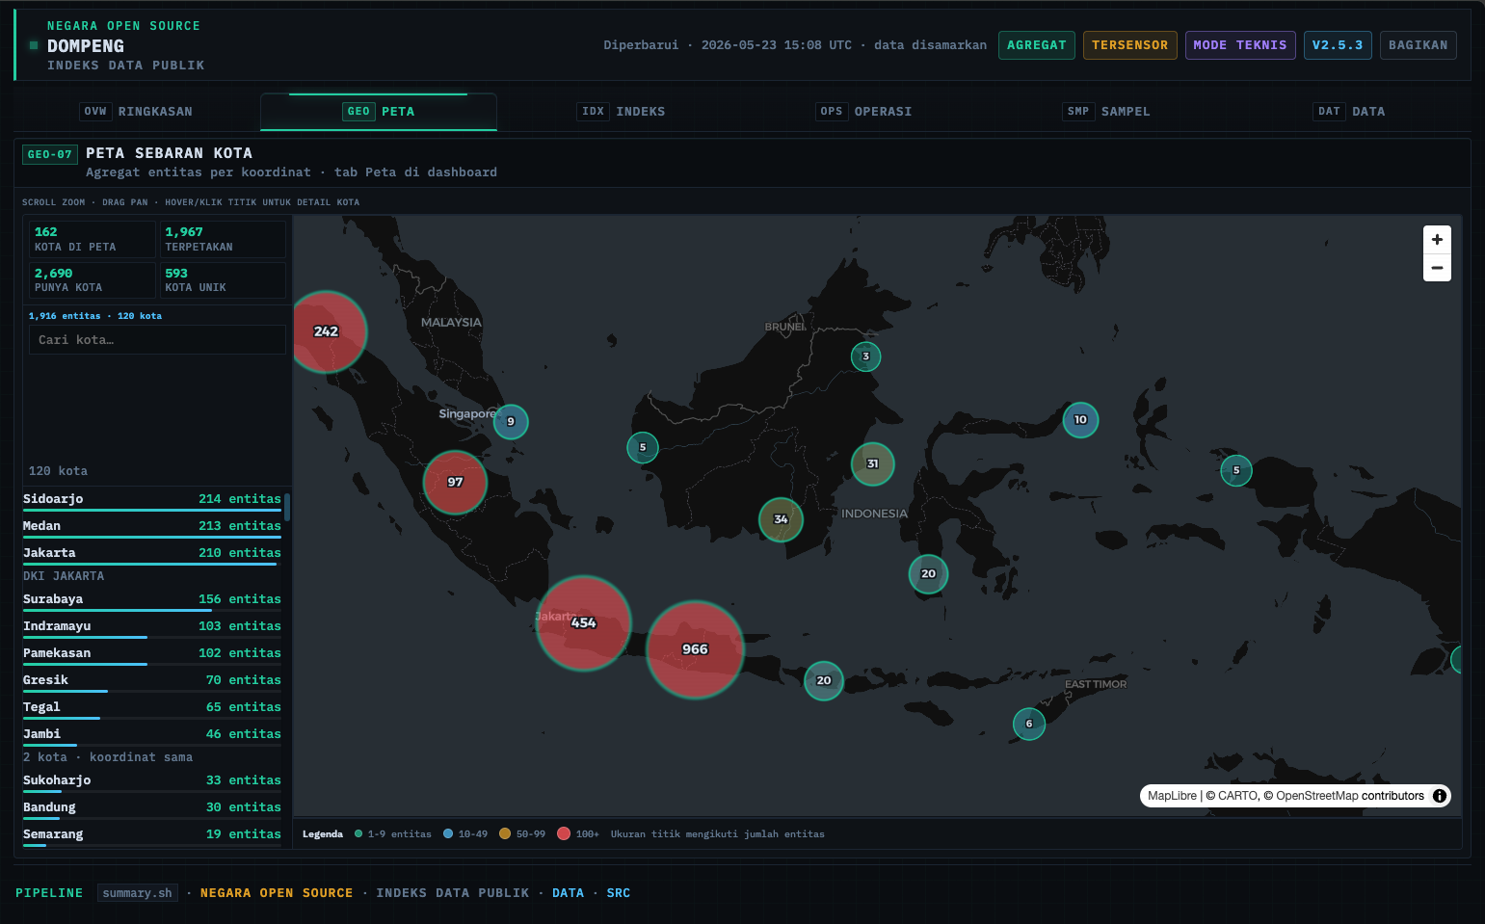
Task: Open the SRC link in footer
Action: coord(618,893)
